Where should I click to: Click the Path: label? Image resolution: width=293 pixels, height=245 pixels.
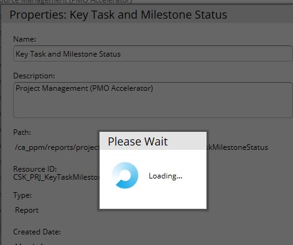pos(22,132)
